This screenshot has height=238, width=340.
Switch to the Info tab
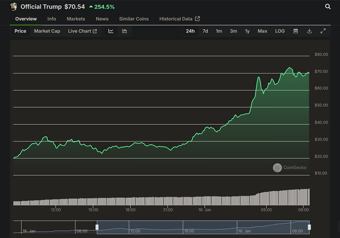(52, 19)
